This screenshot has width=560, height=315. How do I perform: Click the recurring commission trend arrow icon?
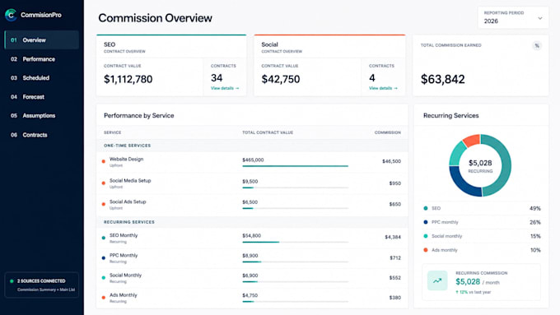click(x=437, y=280)
